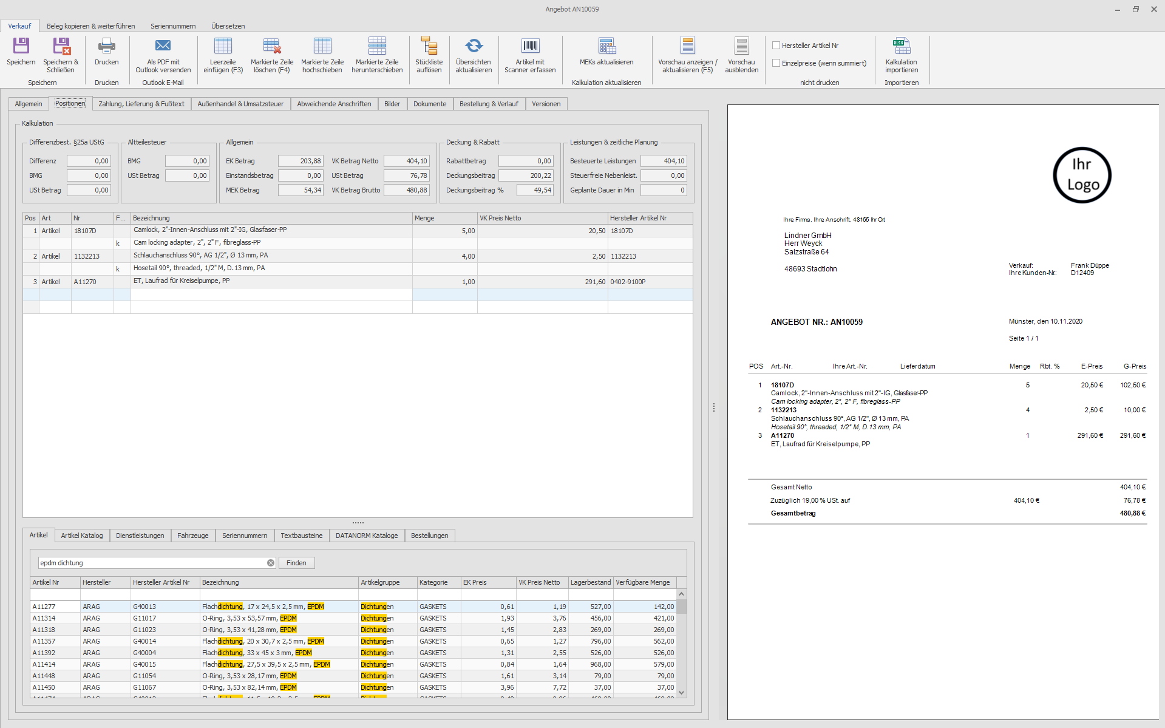Toggle Einzelpreise (wenn summiert) checkbox
Viewport: 1165px width, 728px height.
pyautogui.click(x=776, y=63)
